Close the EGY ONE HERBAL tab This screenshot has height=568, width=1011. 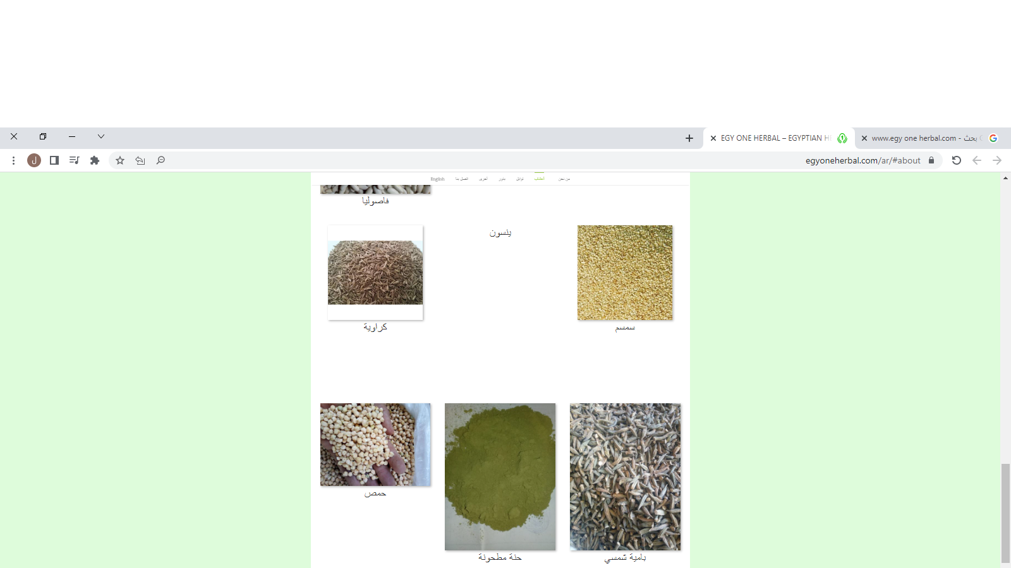713,138
